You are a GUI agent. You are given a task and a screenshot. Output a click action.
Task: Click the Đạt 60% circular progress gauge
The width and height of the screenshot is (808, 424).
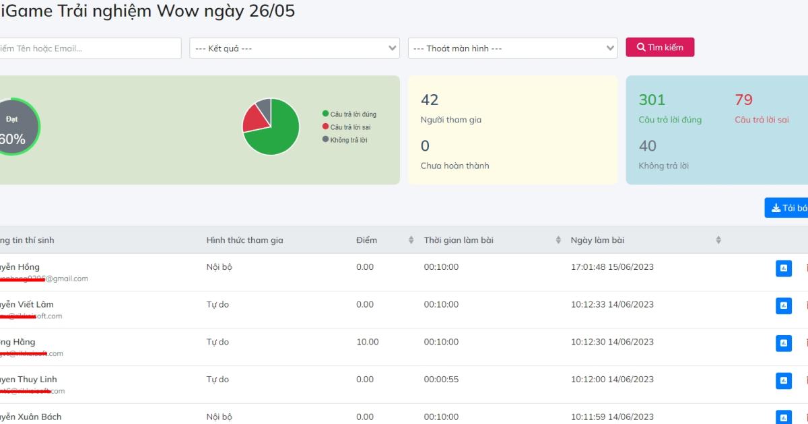click(x=13, y=127)
